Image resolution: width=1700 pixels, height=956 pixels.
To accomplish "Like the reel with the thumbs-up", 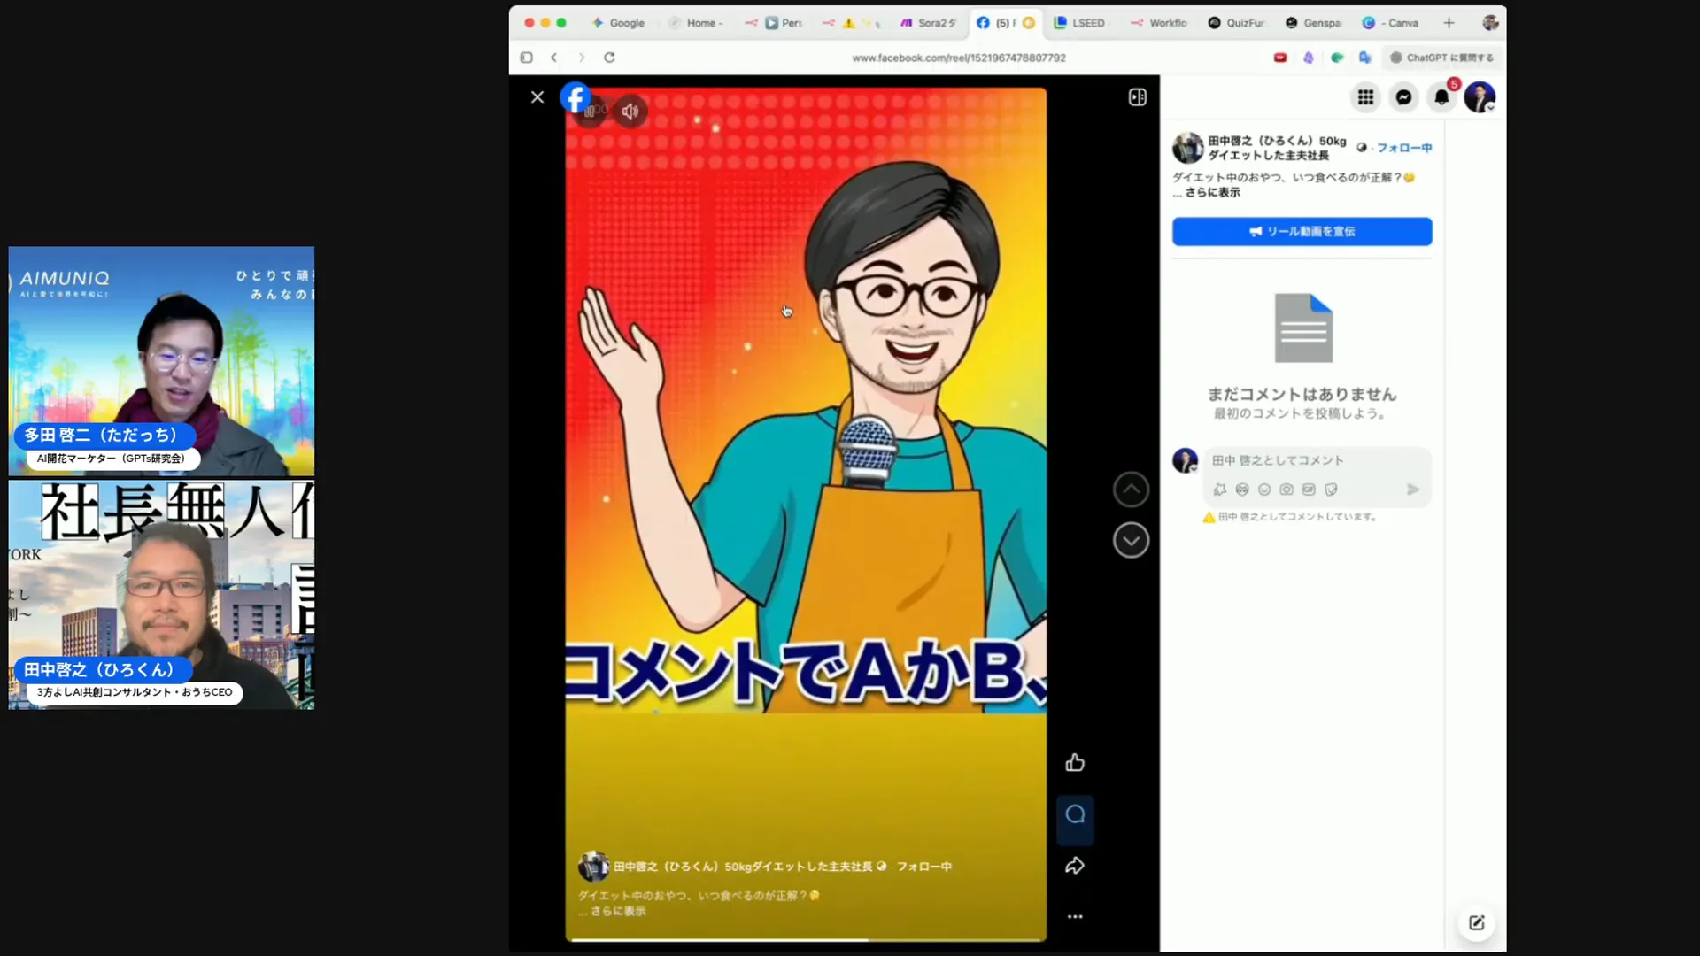I will 1075,762.
